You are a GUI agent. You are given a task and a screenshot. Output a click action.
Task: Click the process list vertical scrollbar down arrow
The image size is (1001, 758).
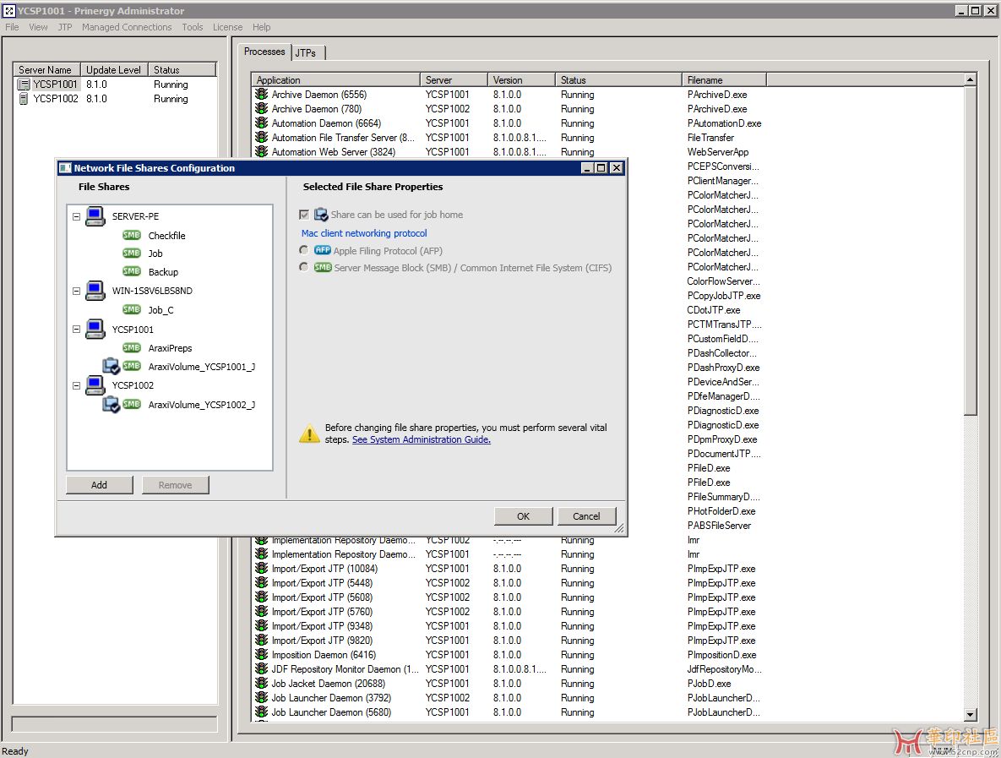coord(970,714)
